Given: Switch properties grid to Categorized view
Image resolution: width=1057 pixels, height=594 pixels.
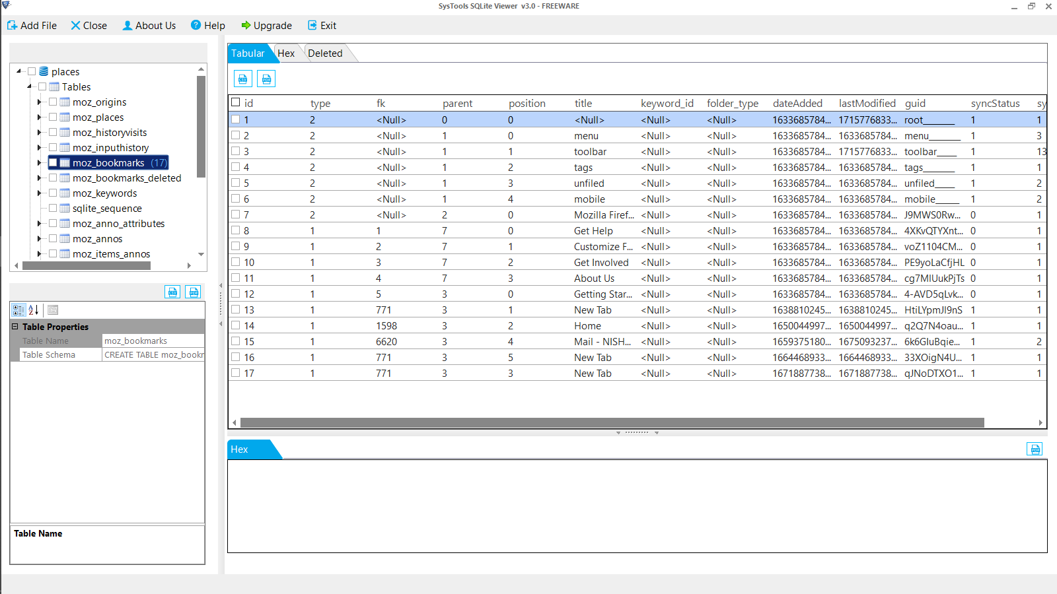Looking at the screenshot, I should [18, 310].
